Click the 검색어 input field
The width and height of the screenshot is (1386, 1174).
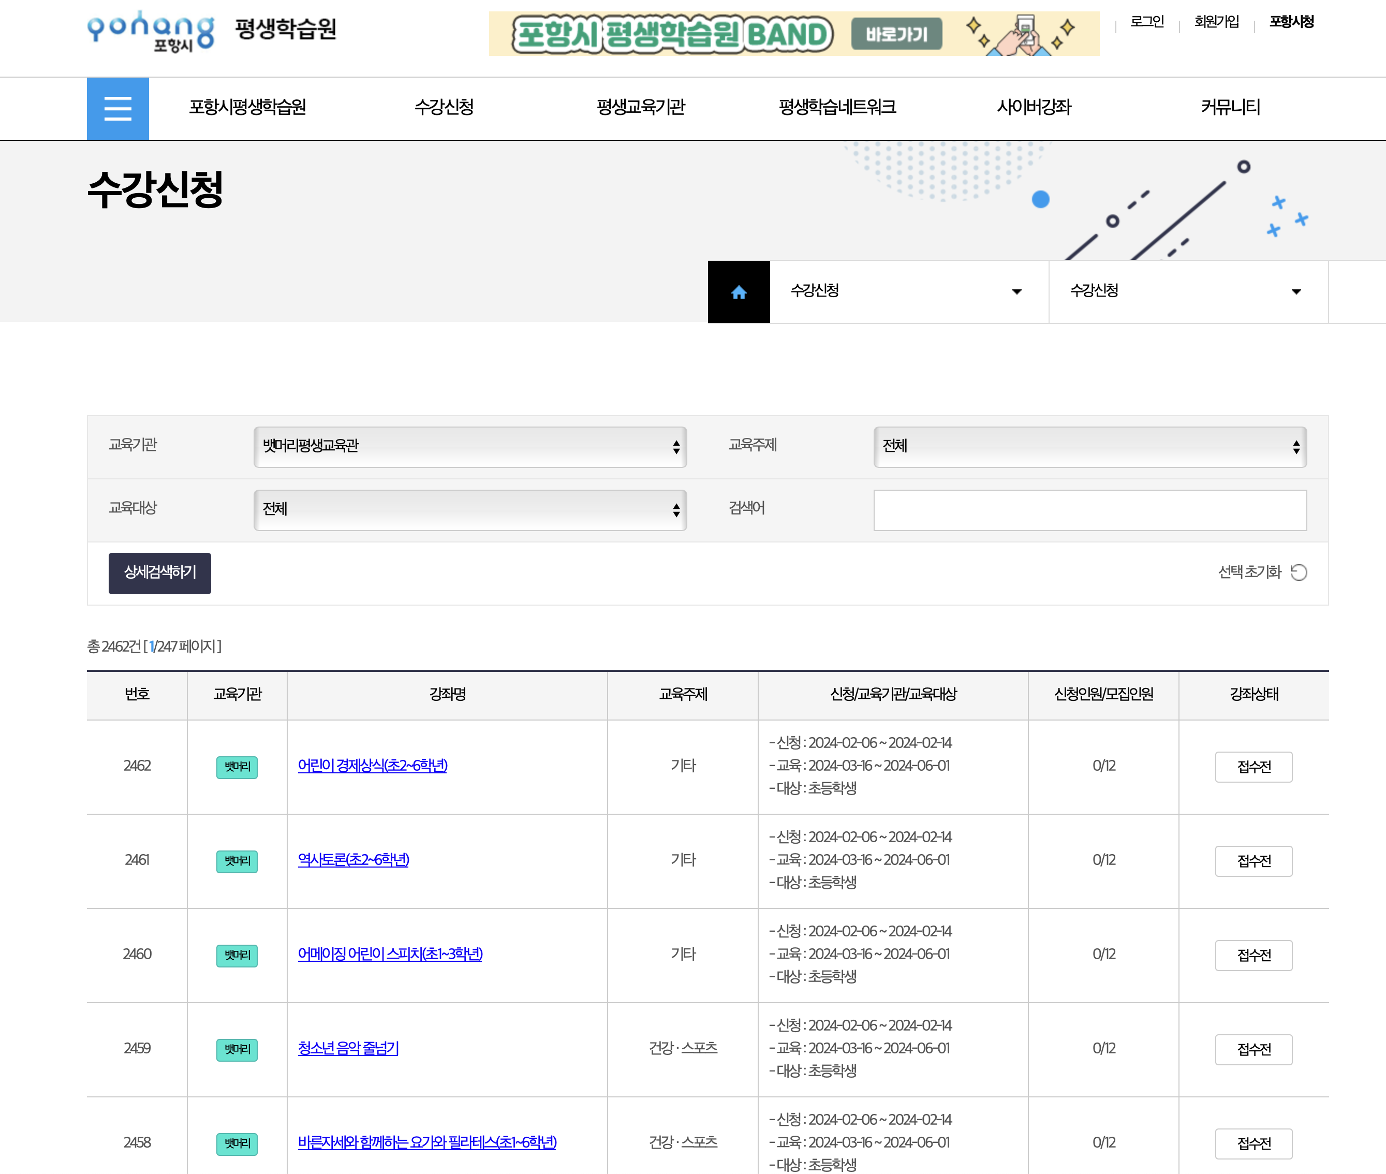pyautogui.click(x=1089, y=510)
